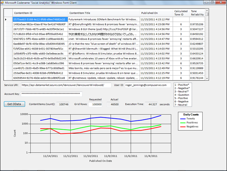227x171 pixels.
Task: Click the Tone Reliability column header
Action: 197,13
